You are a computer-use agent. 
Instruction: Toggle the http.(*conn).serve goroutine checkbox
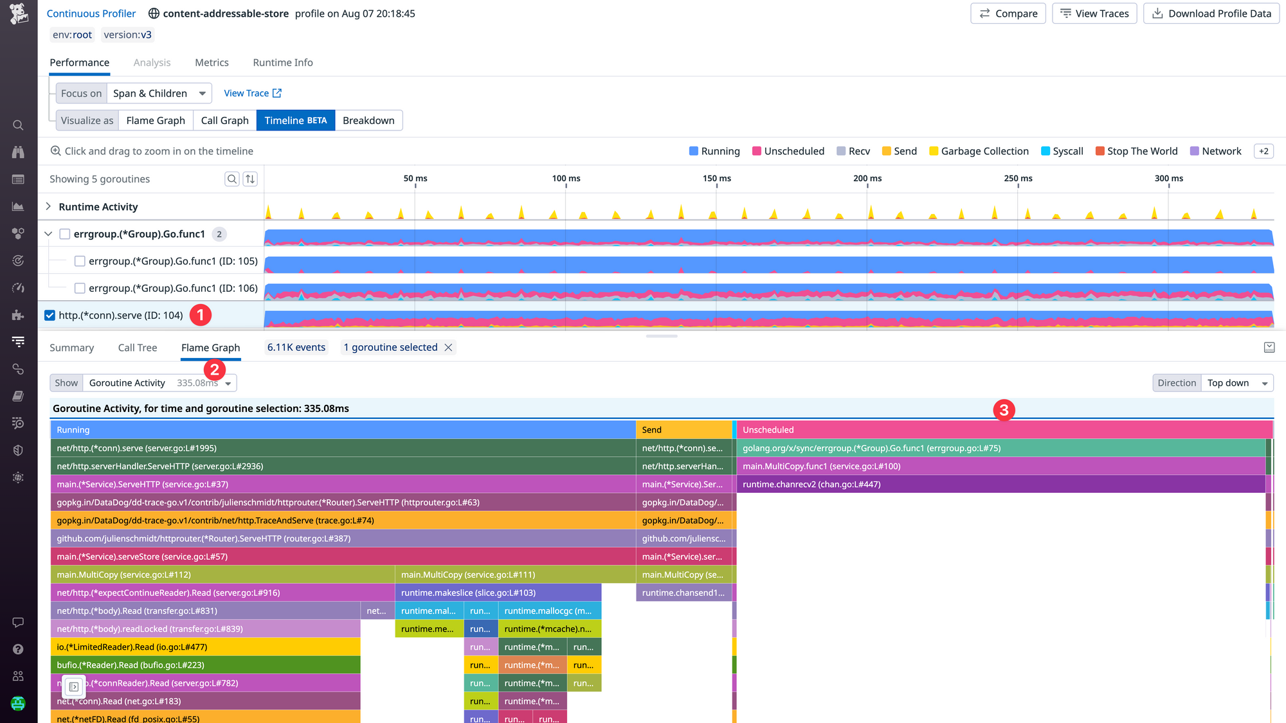[49, 315]
